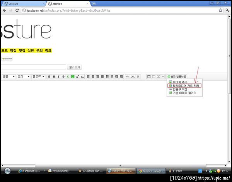This screenshot has width=232, height=182.
Task: Open the font family (글꼴) dropdown
Action: [9, 76]
